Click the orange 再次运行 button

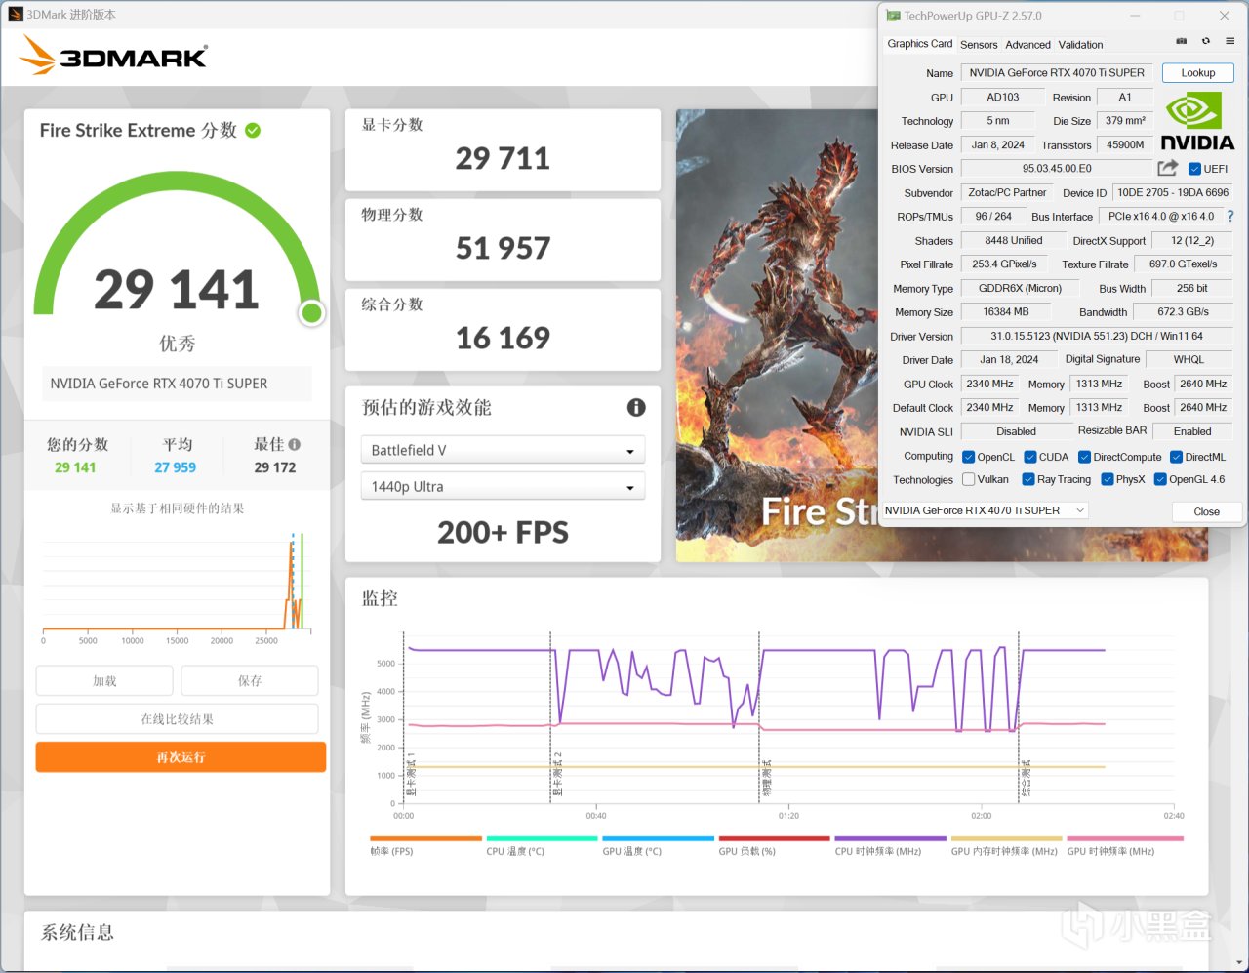click(x=181, y=757)
